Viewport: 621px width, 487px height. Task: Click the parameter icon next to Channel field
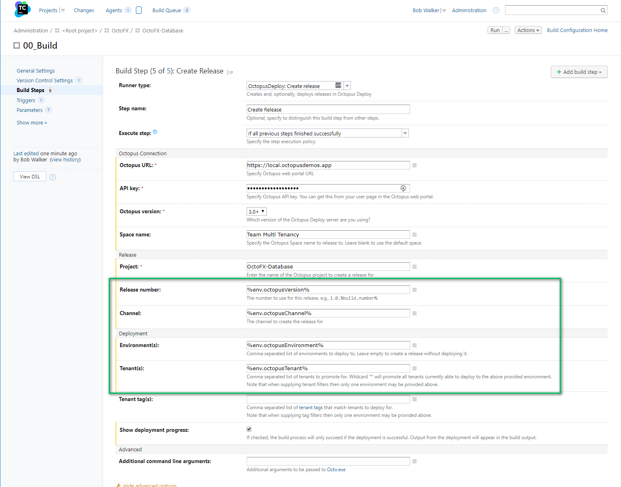point(415,313)
